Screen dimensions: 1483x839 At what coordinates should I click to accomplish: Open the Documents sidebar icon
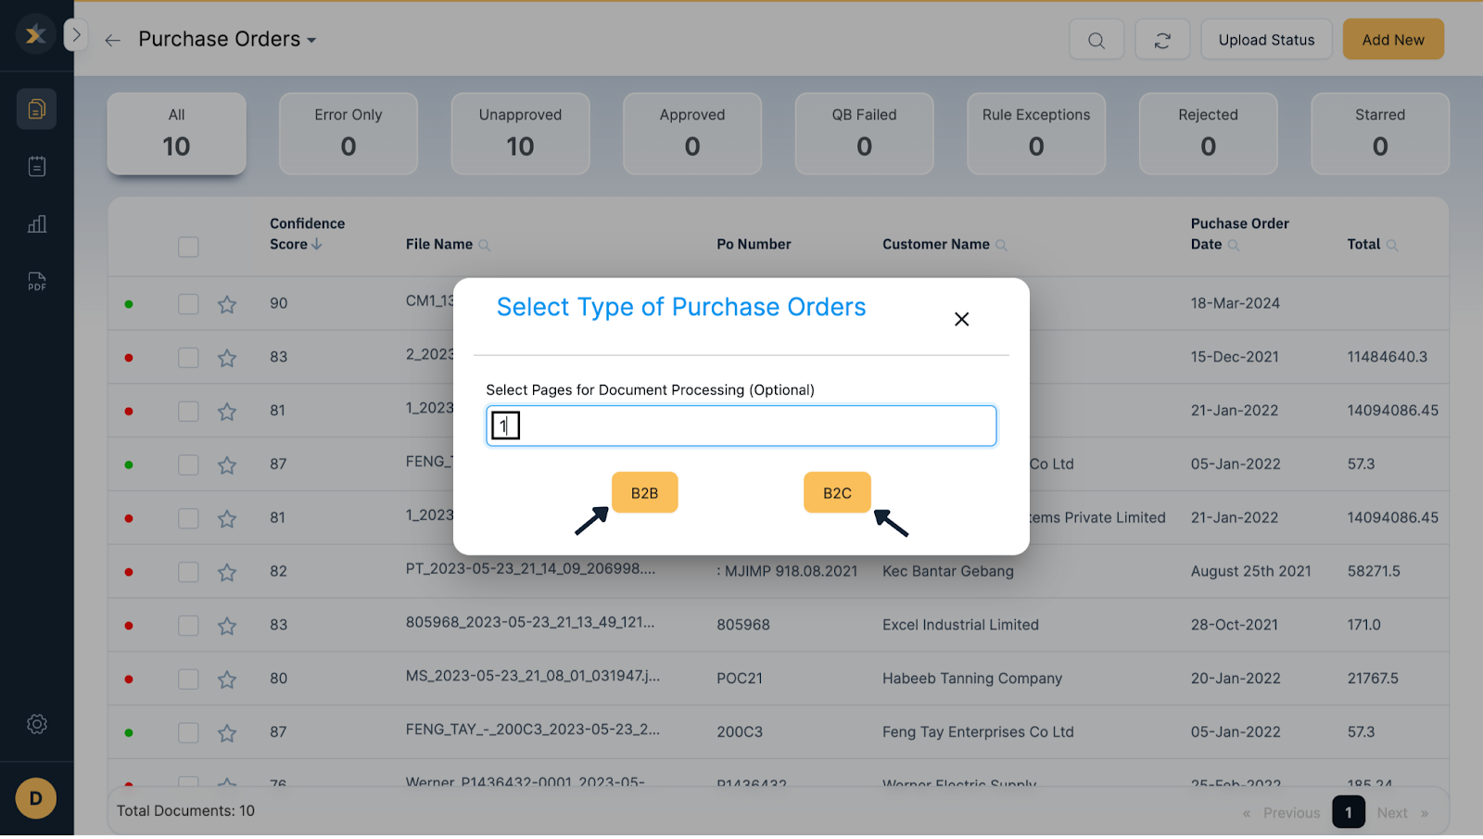[37, 109]
